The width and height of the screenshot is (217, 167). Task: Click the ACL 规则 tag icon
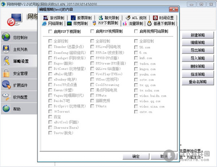click(x=128, y=18)
